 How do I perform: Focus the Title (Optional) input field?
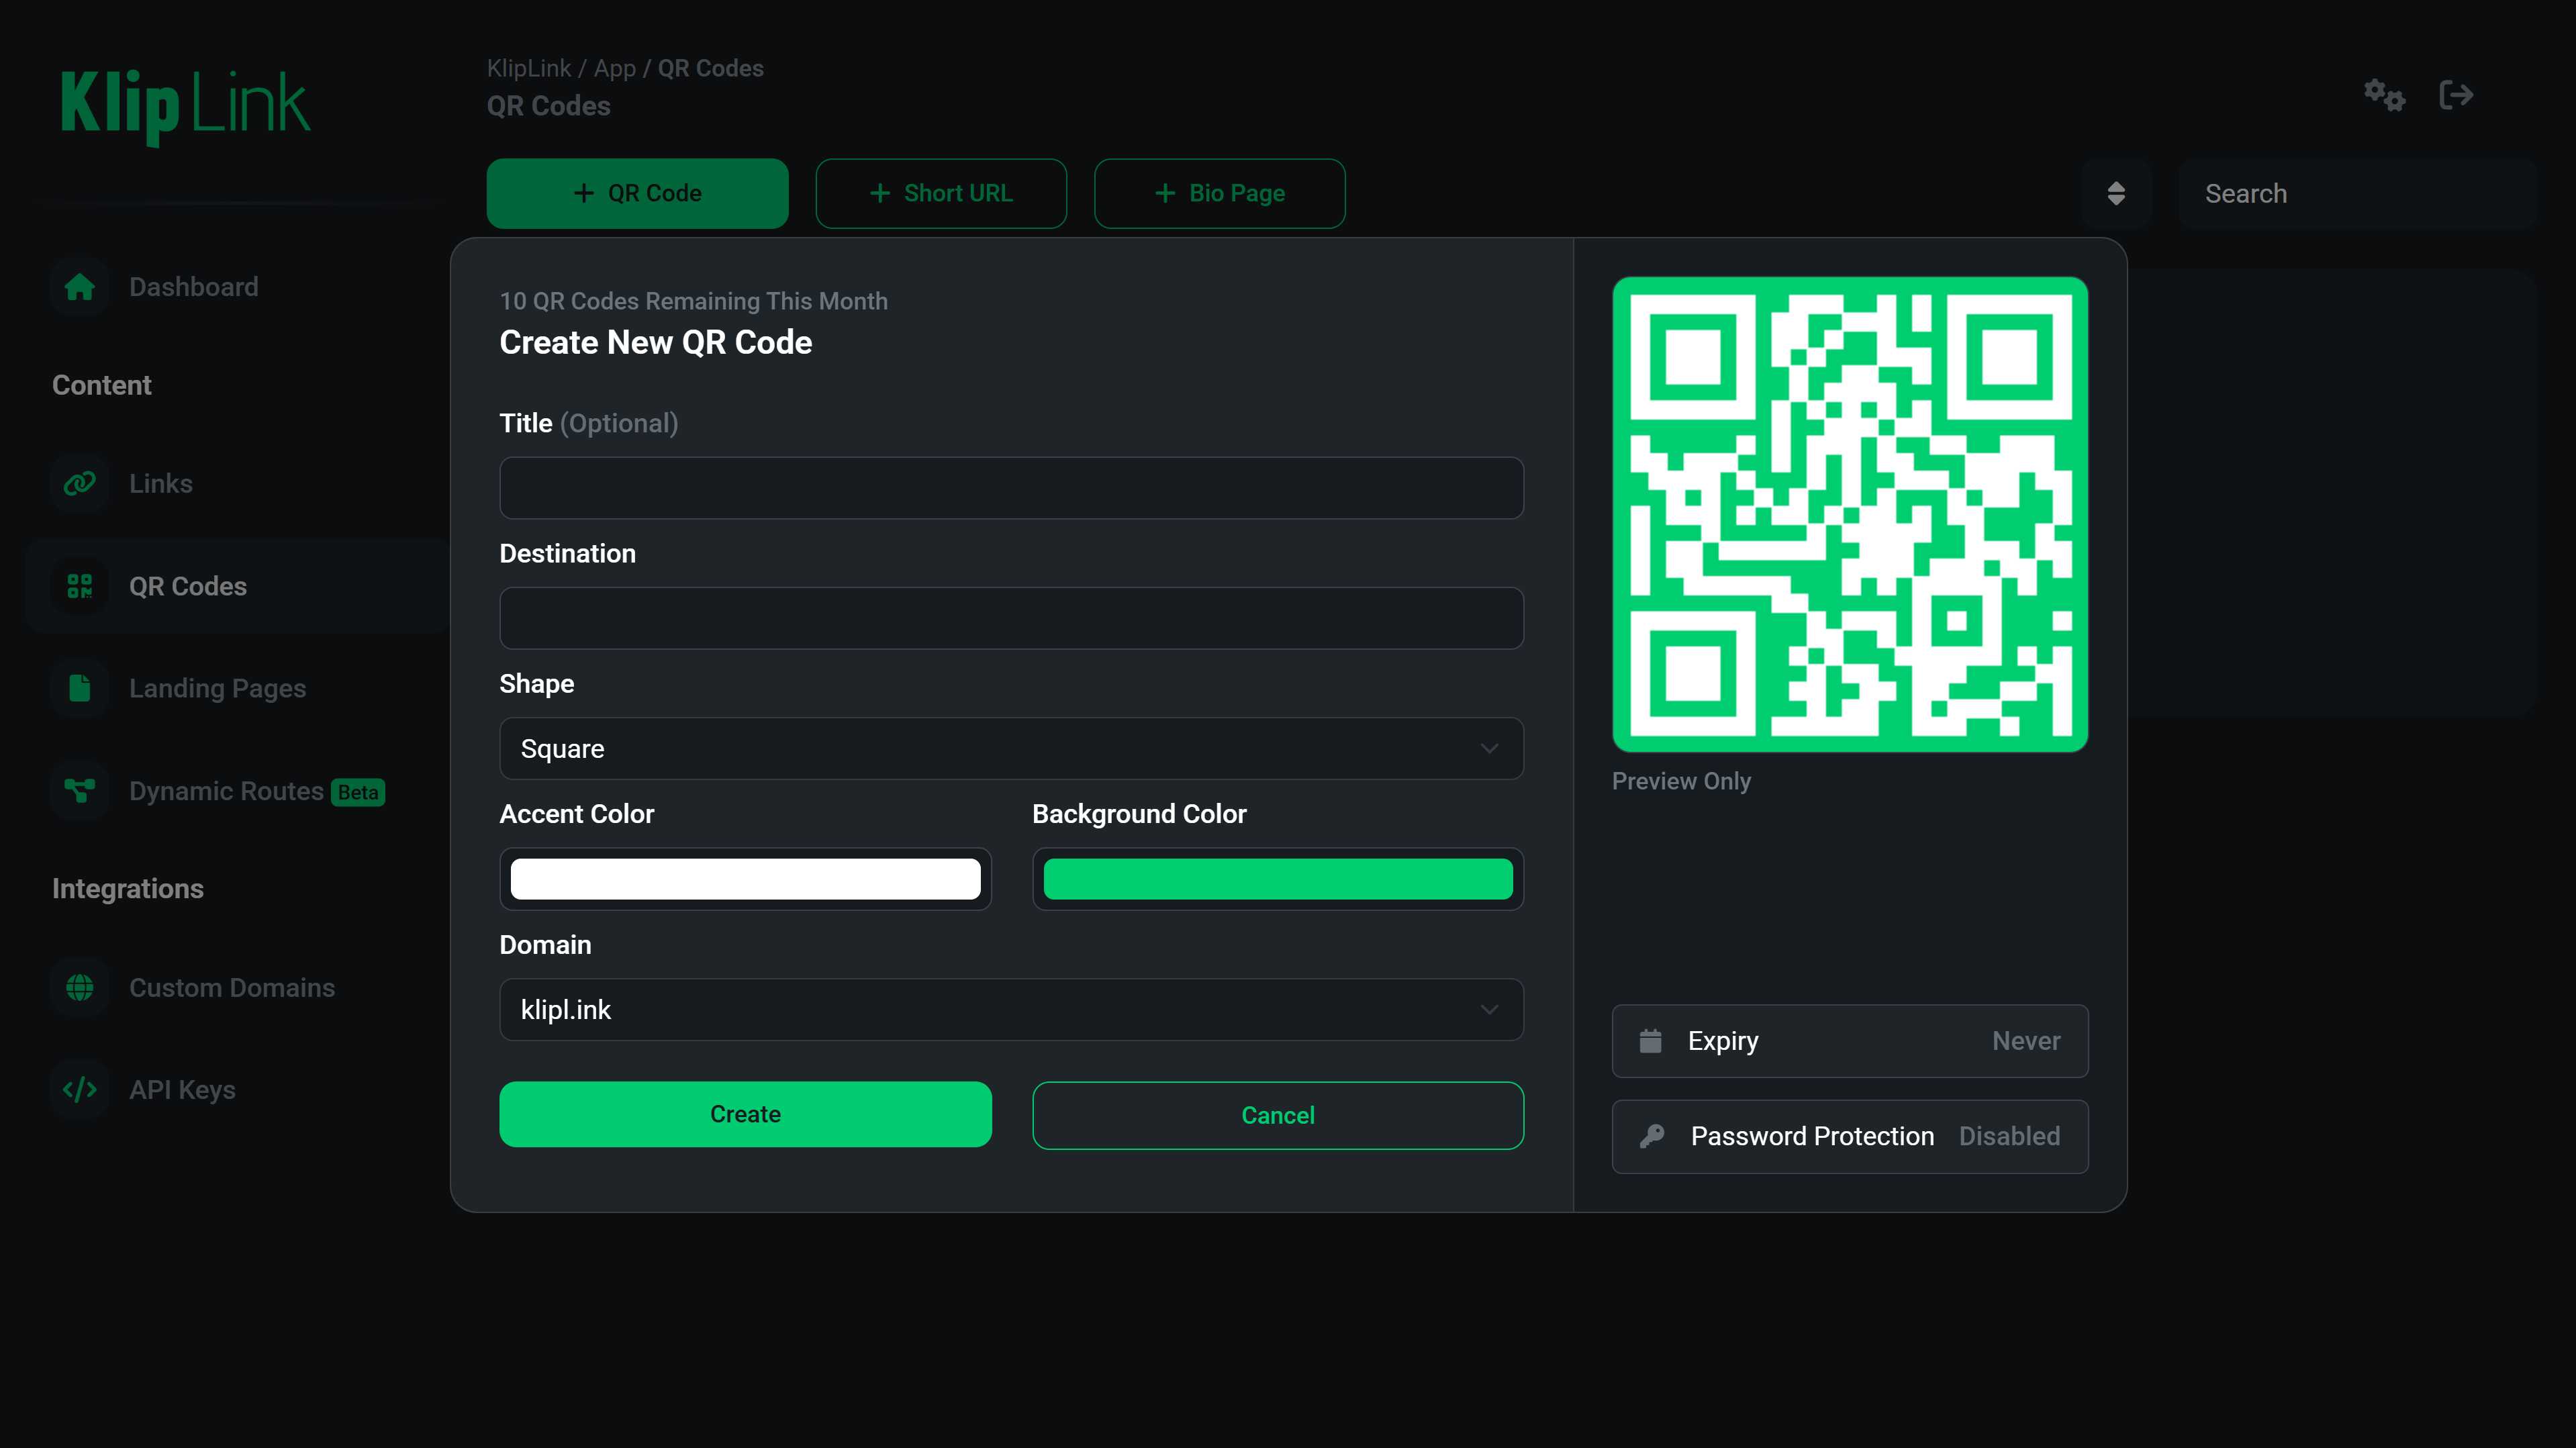point(1011,488)
